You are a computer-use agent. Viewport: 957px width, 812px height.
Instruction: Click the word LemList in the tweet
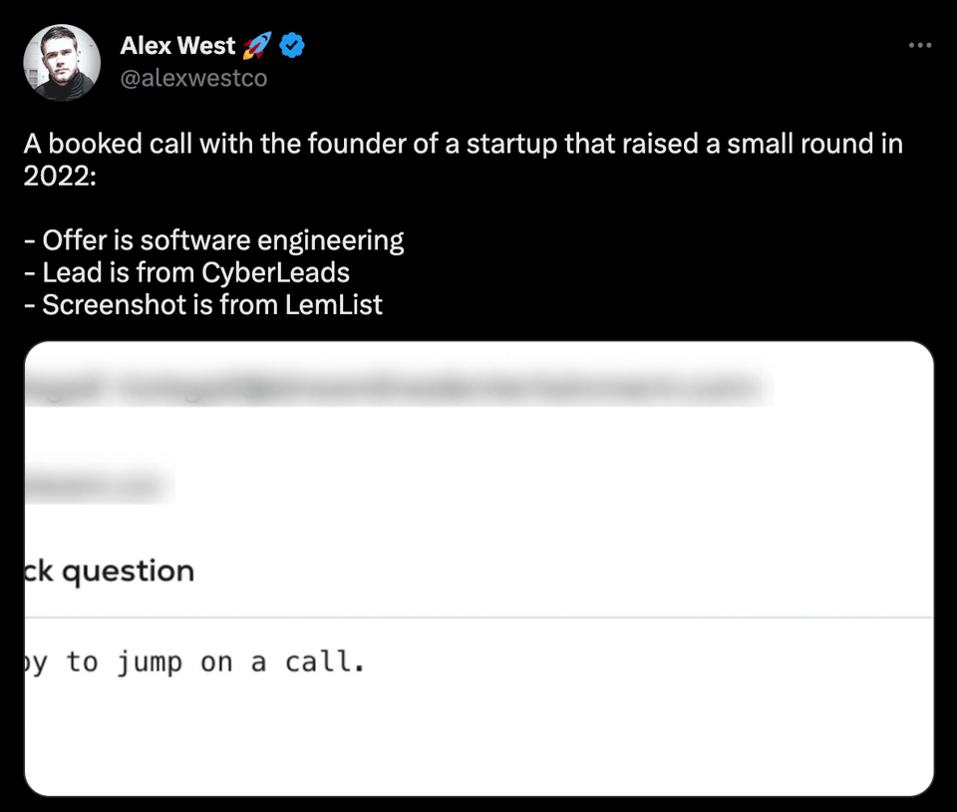(x=333, y=304)
